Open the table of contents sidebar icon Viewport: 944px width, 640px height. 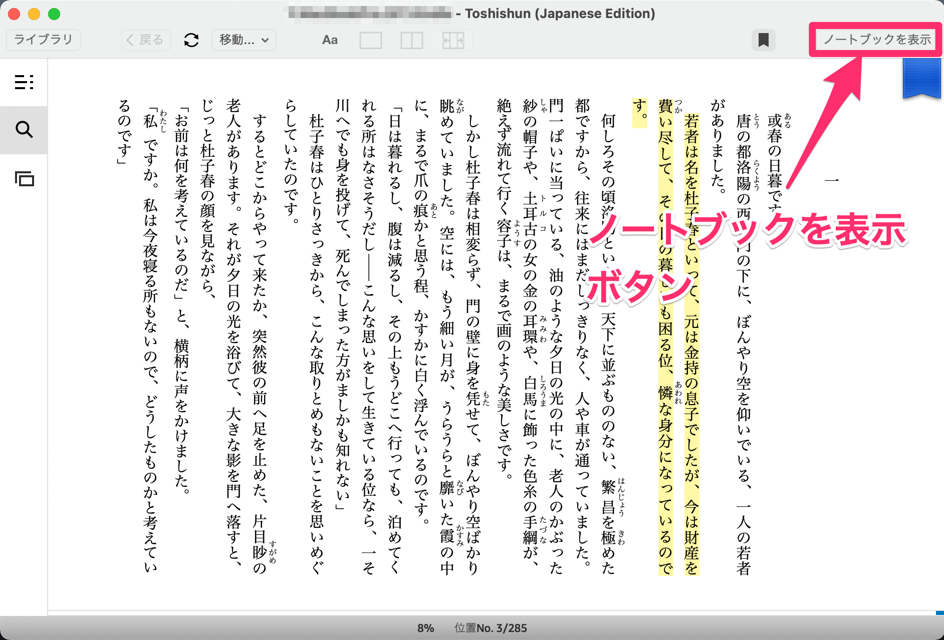[x=24, y=82]
